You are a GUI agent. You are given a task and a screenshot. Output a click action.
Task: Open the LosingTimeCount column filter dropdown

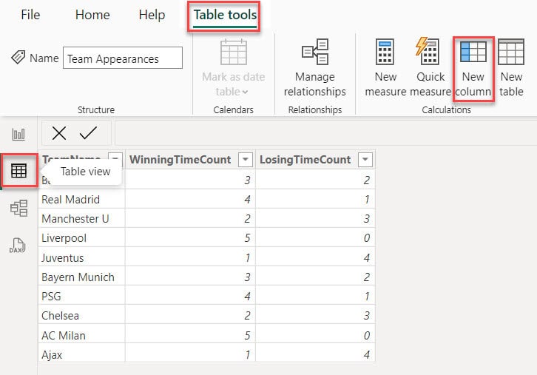point(365,160)
